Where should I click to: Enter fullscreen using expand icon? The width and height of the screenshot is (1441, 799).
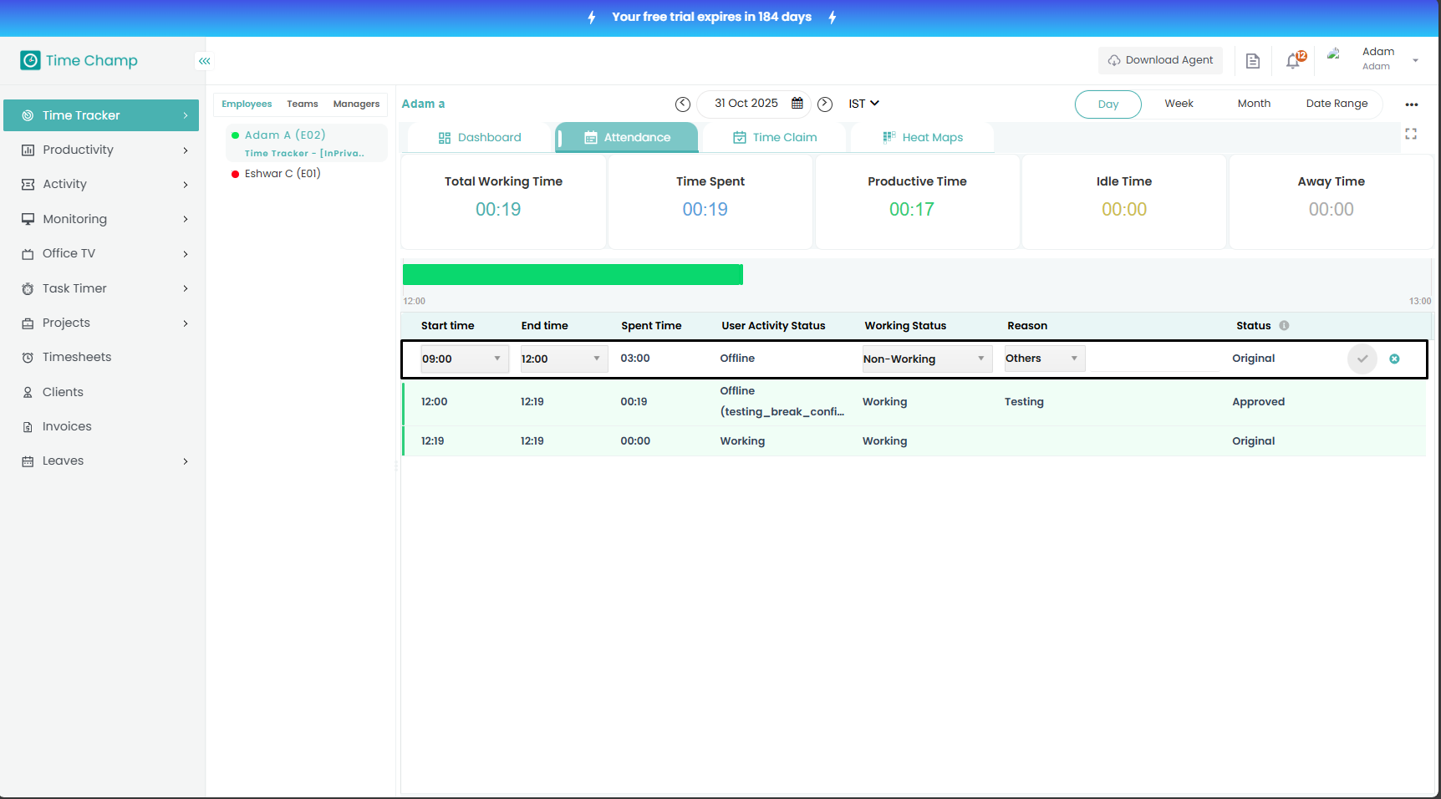click(1411, 134)
